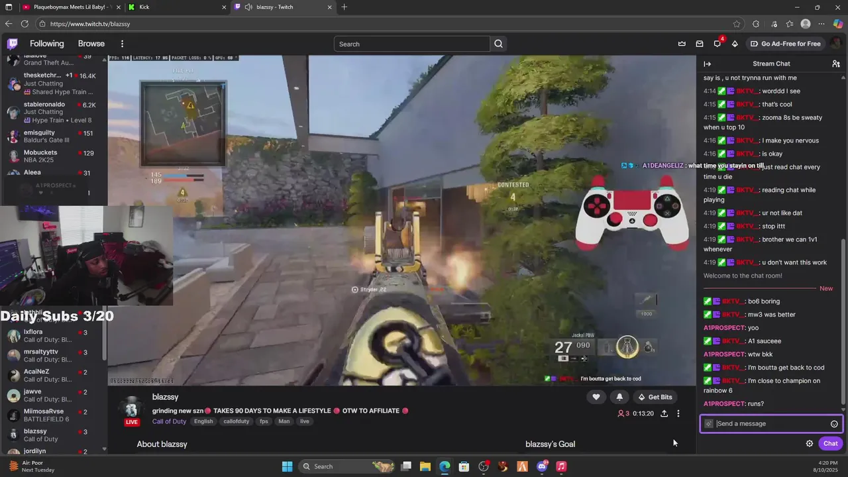The image size is (848, 477).
Task: Open Edge extensions puzzle icon
Action: tap(756, 24)
